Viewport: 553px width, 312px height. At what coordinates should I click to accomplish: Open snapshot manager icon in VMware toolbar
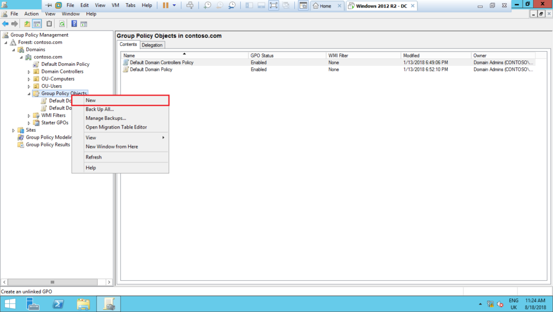coord(232,5)
